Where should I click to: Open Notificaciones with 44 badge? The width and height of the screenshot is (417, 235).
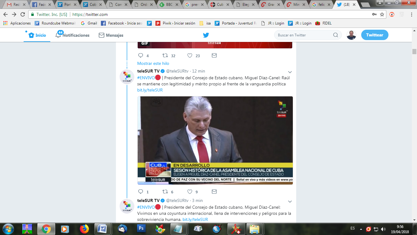pos(72,35)
